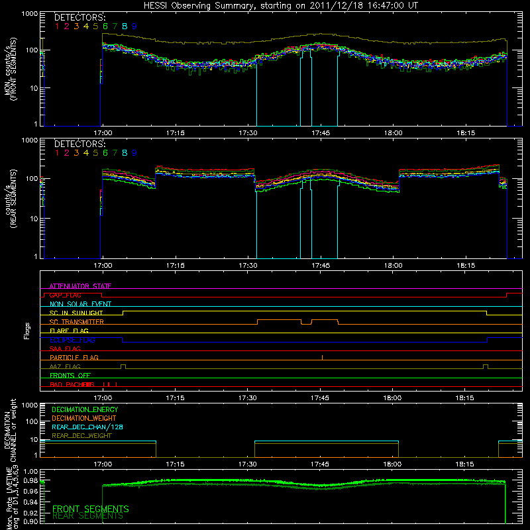Click the 0.94 value on the livetime axis
Image resolution: width=530 pixels, height=530 pixels.
[x=31, y=502]
